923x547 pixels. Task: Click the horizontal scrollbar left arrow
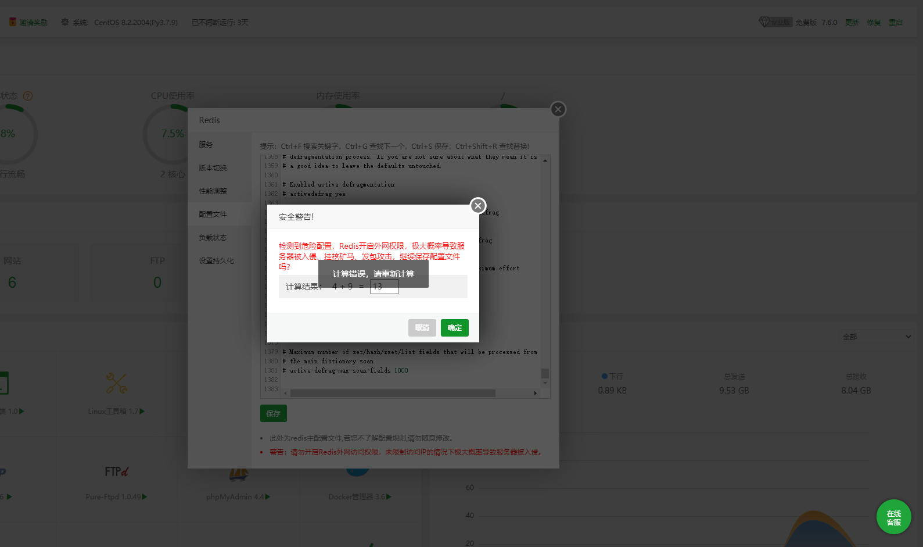point(285,394)
